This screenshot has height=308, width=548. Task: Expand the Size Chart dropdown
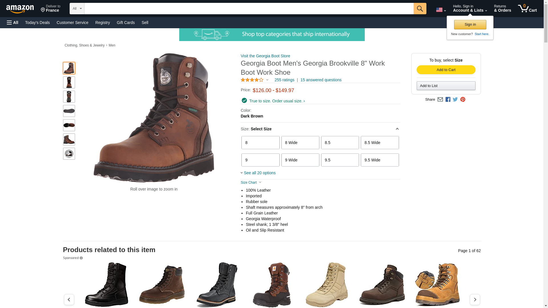point(251,183)
